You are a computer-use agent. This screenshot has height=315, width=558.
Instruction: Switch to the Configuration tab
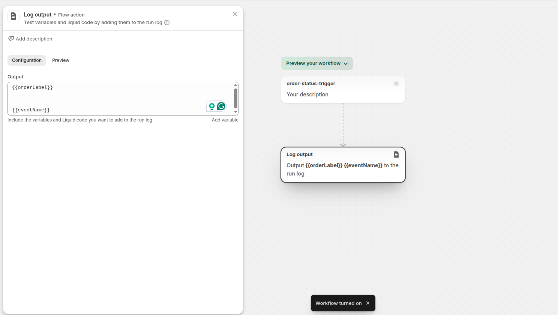coord(27,60)
